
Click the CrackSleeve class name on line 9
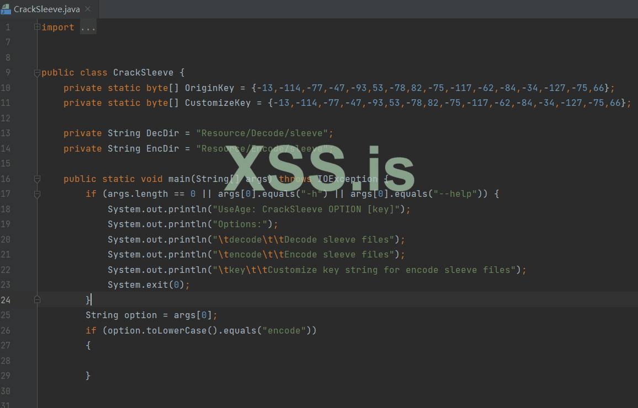coord(143,73)
